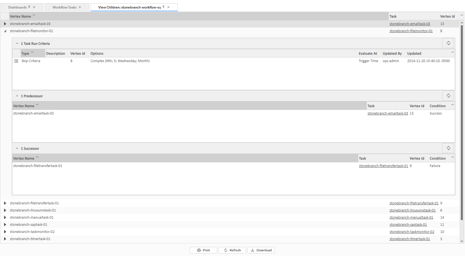Screen dimensions: 465x256
Task: Click details icon beside Skip Criteria row
Action: point(16,61)
